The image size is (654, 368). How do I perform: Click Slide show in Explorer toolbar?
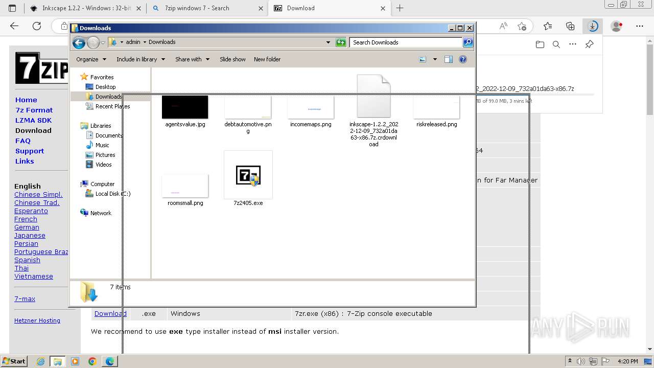tap(232, 59)
